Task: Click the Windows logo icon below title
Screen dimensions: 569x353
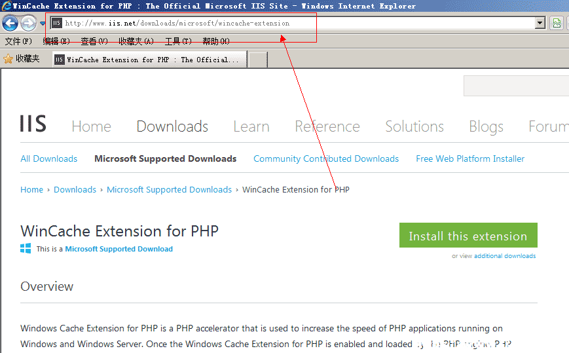Action: click(x=26, y=248)
